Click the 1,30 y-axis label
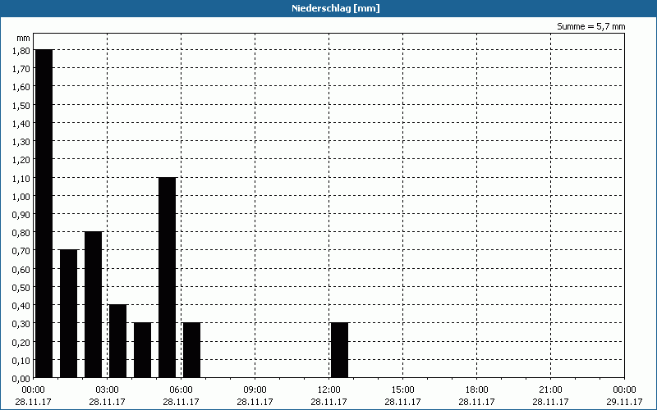The height and width of the screenshot is (410, 657). (x=21, y=141)
